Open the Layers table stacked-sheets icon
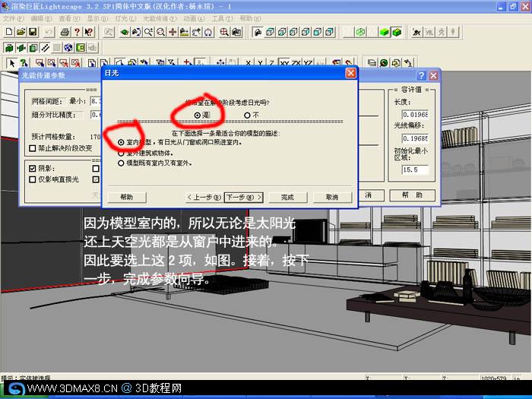The image size is (532, 399). pos(372,63)
